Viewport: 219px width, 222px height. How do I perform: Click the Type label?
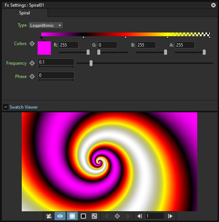[x=22, y=25]
